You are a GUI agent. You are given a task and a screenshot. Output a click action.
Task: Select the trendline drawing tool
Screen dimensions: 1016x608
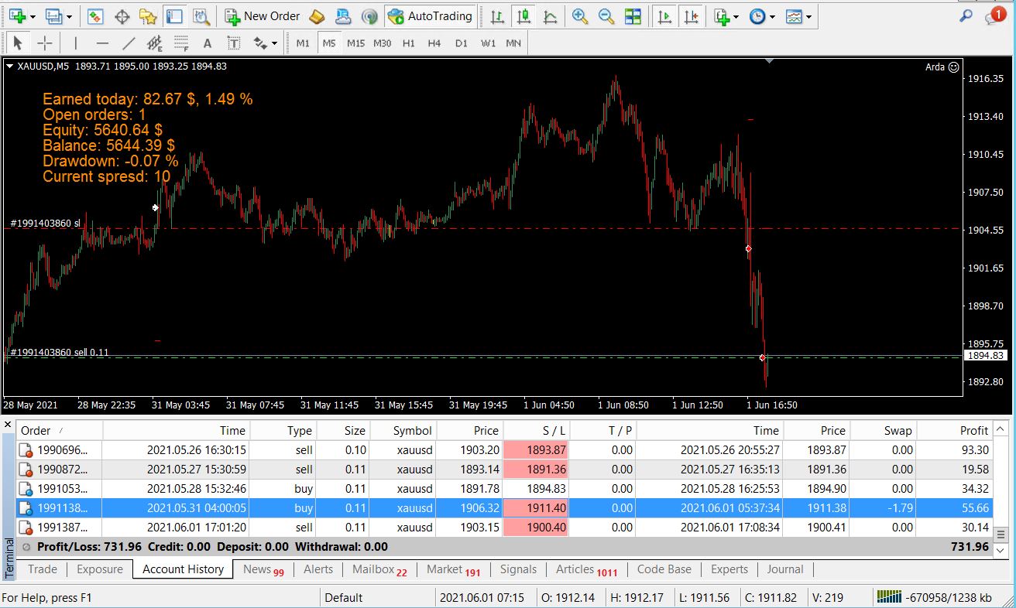coord(129,43)
